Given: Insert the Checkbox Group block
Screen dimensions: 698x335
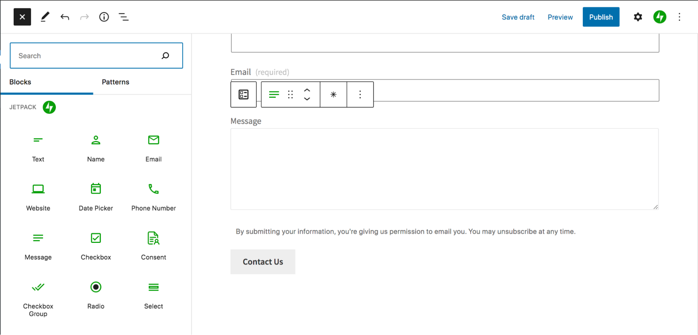Looking at the screenshot, I should click(38, 299).
